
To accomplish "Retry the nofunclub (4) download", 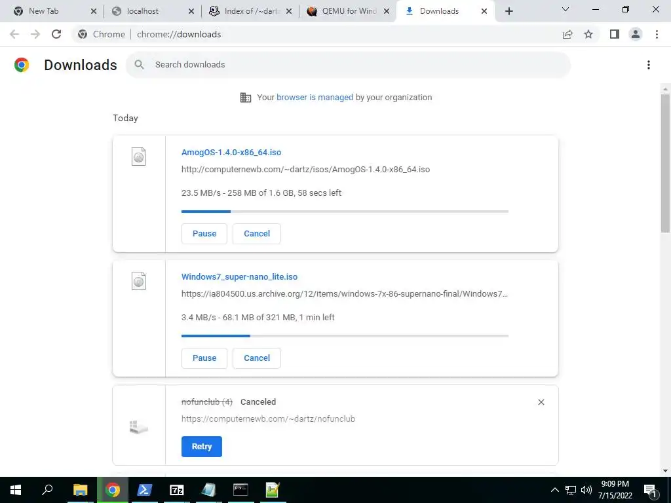I will [202, 447].
